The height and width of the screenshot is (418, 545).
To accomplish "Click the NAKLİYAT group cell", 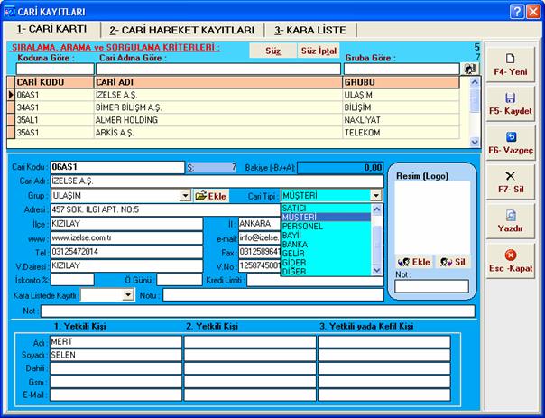I will [402, 120].
